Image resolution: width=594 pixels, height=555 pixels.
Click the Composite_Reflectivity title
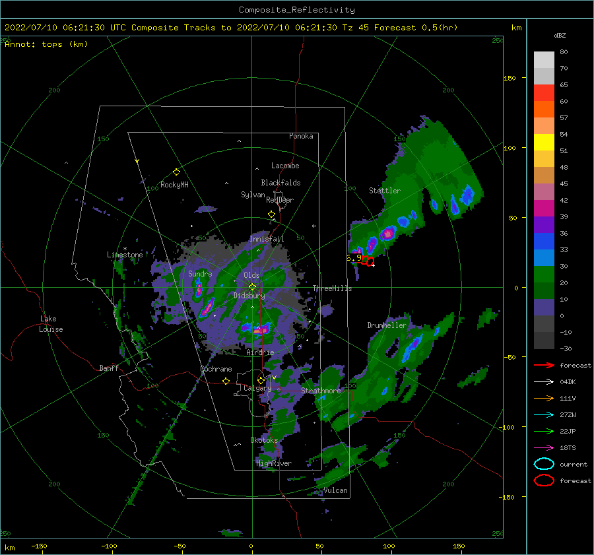(x=296, y=10)
